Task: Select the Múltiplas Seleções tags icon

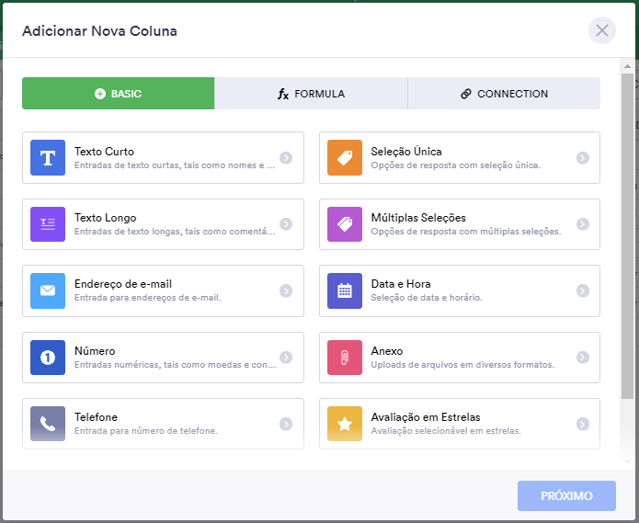Action: 345,224
